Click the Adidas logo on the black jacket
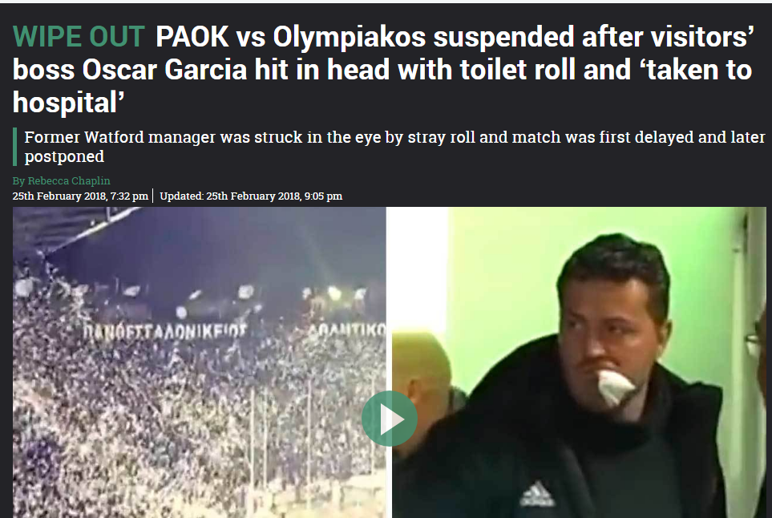The image size is (772, 518). click(538, 494)
